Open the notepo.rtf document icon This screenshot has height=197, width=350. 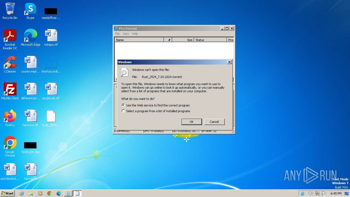point(51,37)
